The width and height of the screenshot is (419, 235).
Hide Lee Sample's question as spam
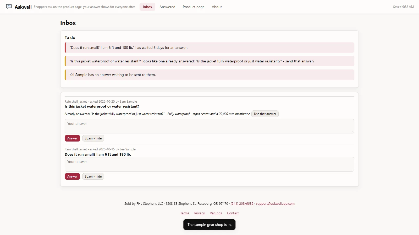(x=93, y=177)
